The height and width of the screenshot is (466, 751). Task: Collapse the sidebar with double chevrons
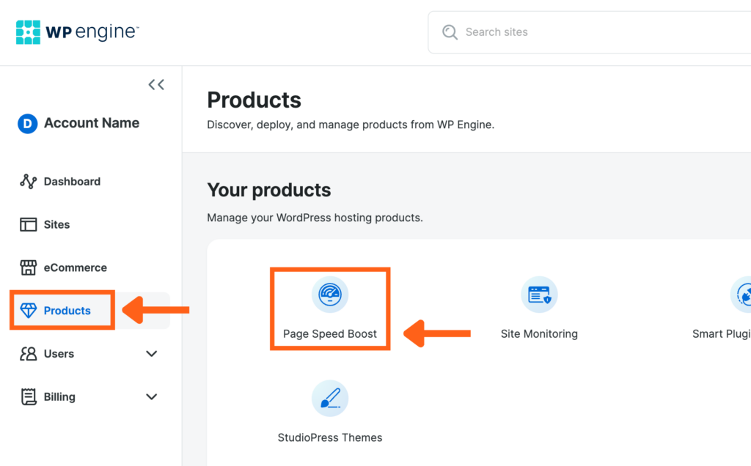[x=156, y=84]
